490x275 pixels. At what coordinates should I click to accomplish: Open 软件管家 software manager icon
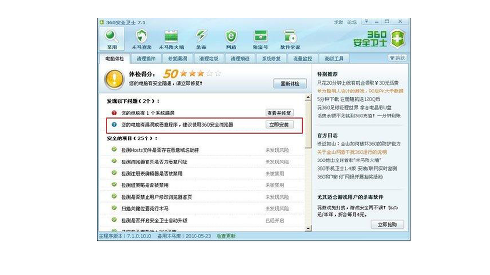(x=290, y=39)
